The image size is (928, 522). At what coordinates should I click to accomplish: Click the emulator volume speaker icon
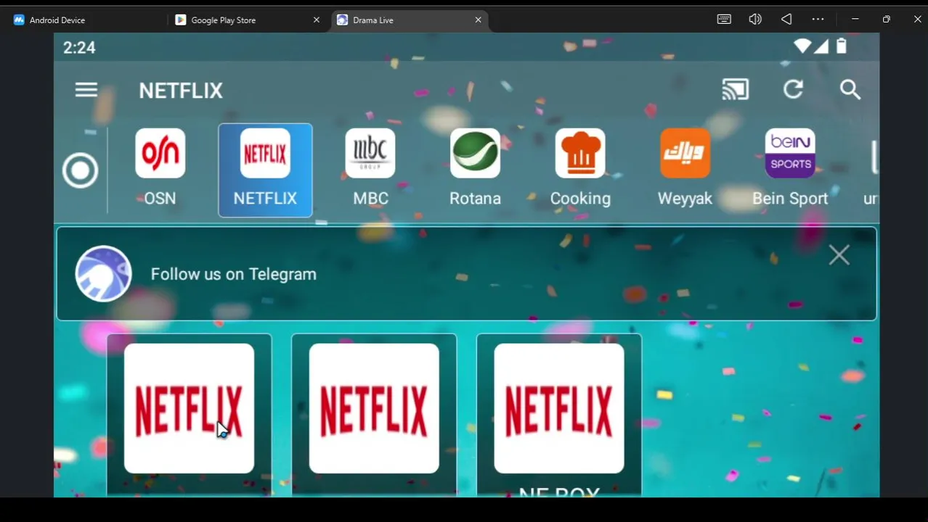(755, 20)
